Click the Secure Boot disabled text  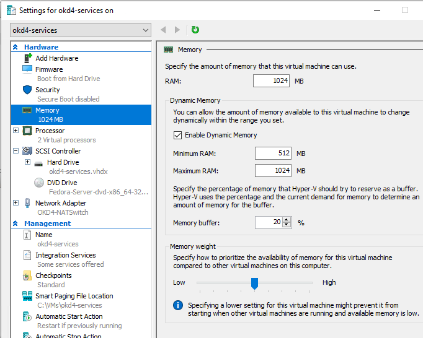(68, 99)
